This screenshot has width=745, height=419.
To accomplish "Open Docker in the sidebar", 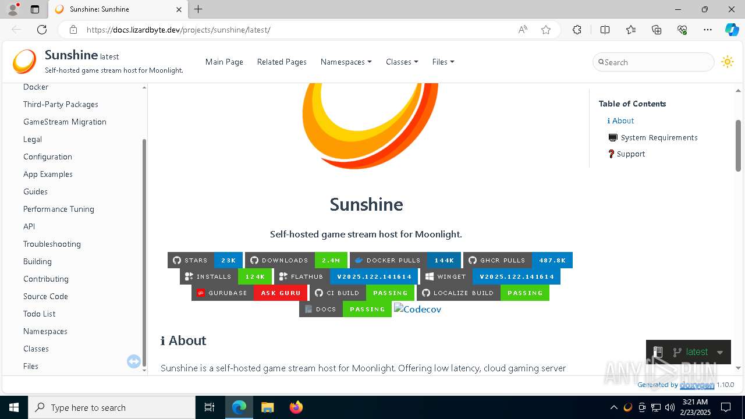I will point(36,87).
